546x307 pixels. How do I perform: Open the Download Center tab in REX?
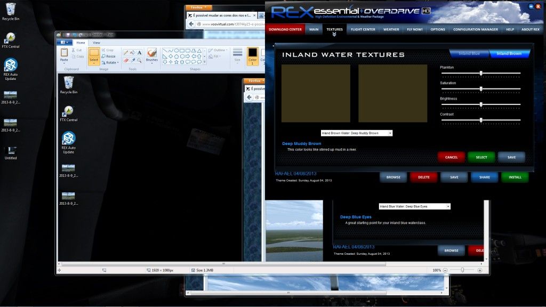[285, 29]
